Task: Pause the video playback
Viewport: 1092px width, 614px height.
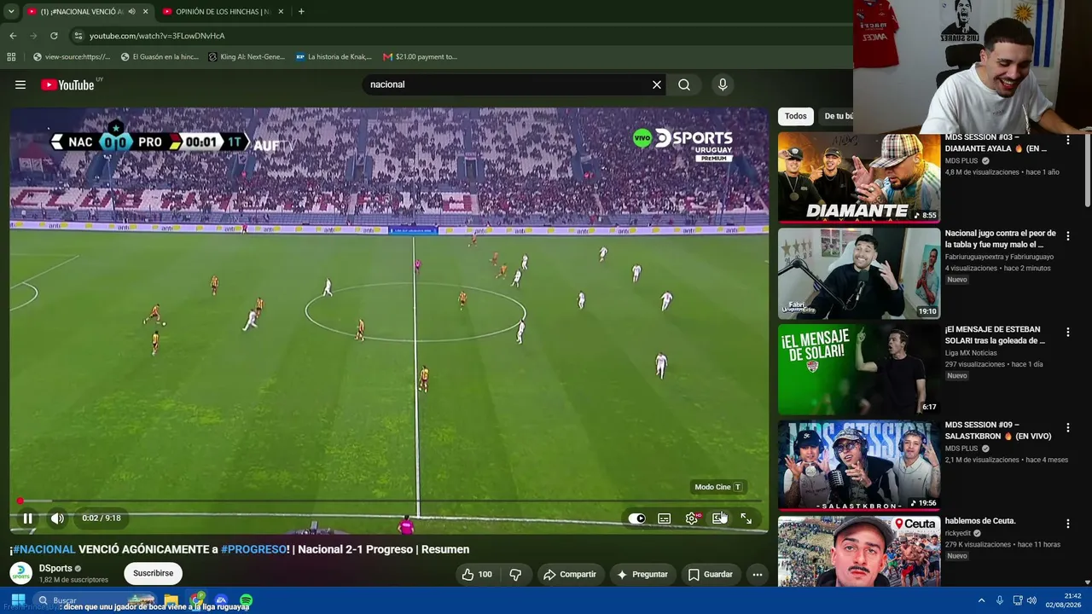Action: coord(27,518)
